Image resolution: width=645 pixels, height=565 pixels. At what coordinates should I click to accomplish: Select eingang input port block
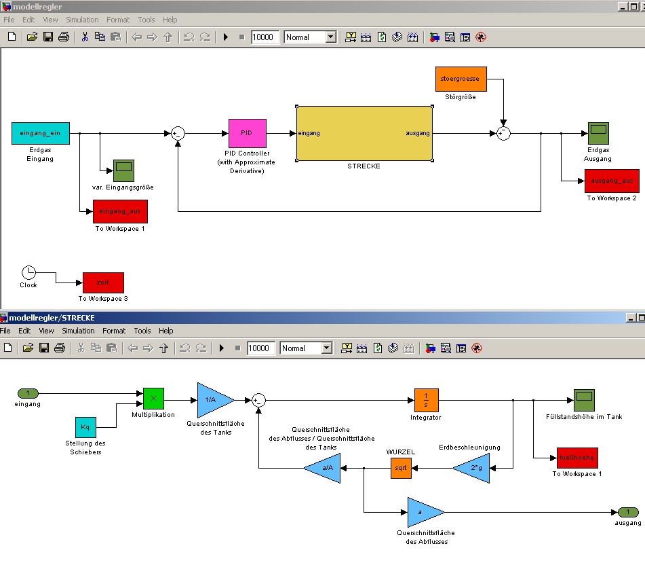click(x=28, y=393)
